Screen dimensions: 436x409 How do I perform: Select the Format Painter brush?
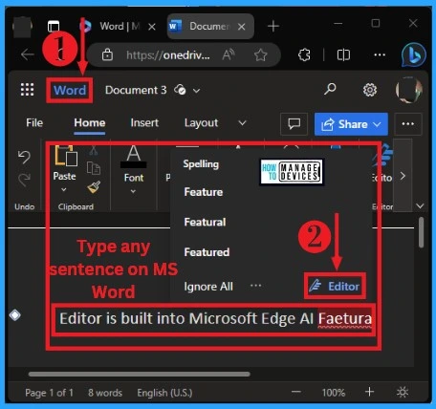click(x=94, y=187)
